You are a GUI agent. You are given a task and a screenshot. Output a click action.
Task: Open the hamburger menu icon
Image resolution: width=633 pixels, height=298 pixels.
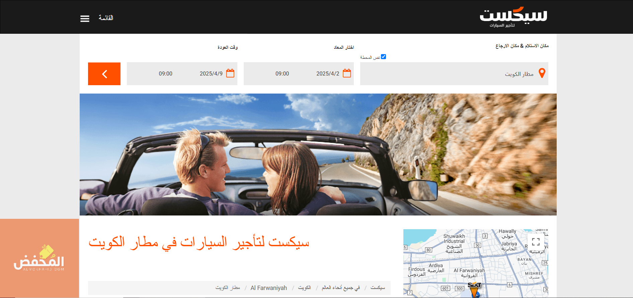click(85, 19)
